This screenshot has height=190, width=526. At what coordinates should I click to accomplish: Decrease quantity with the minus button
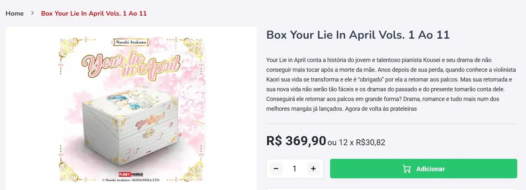[276, 169]
